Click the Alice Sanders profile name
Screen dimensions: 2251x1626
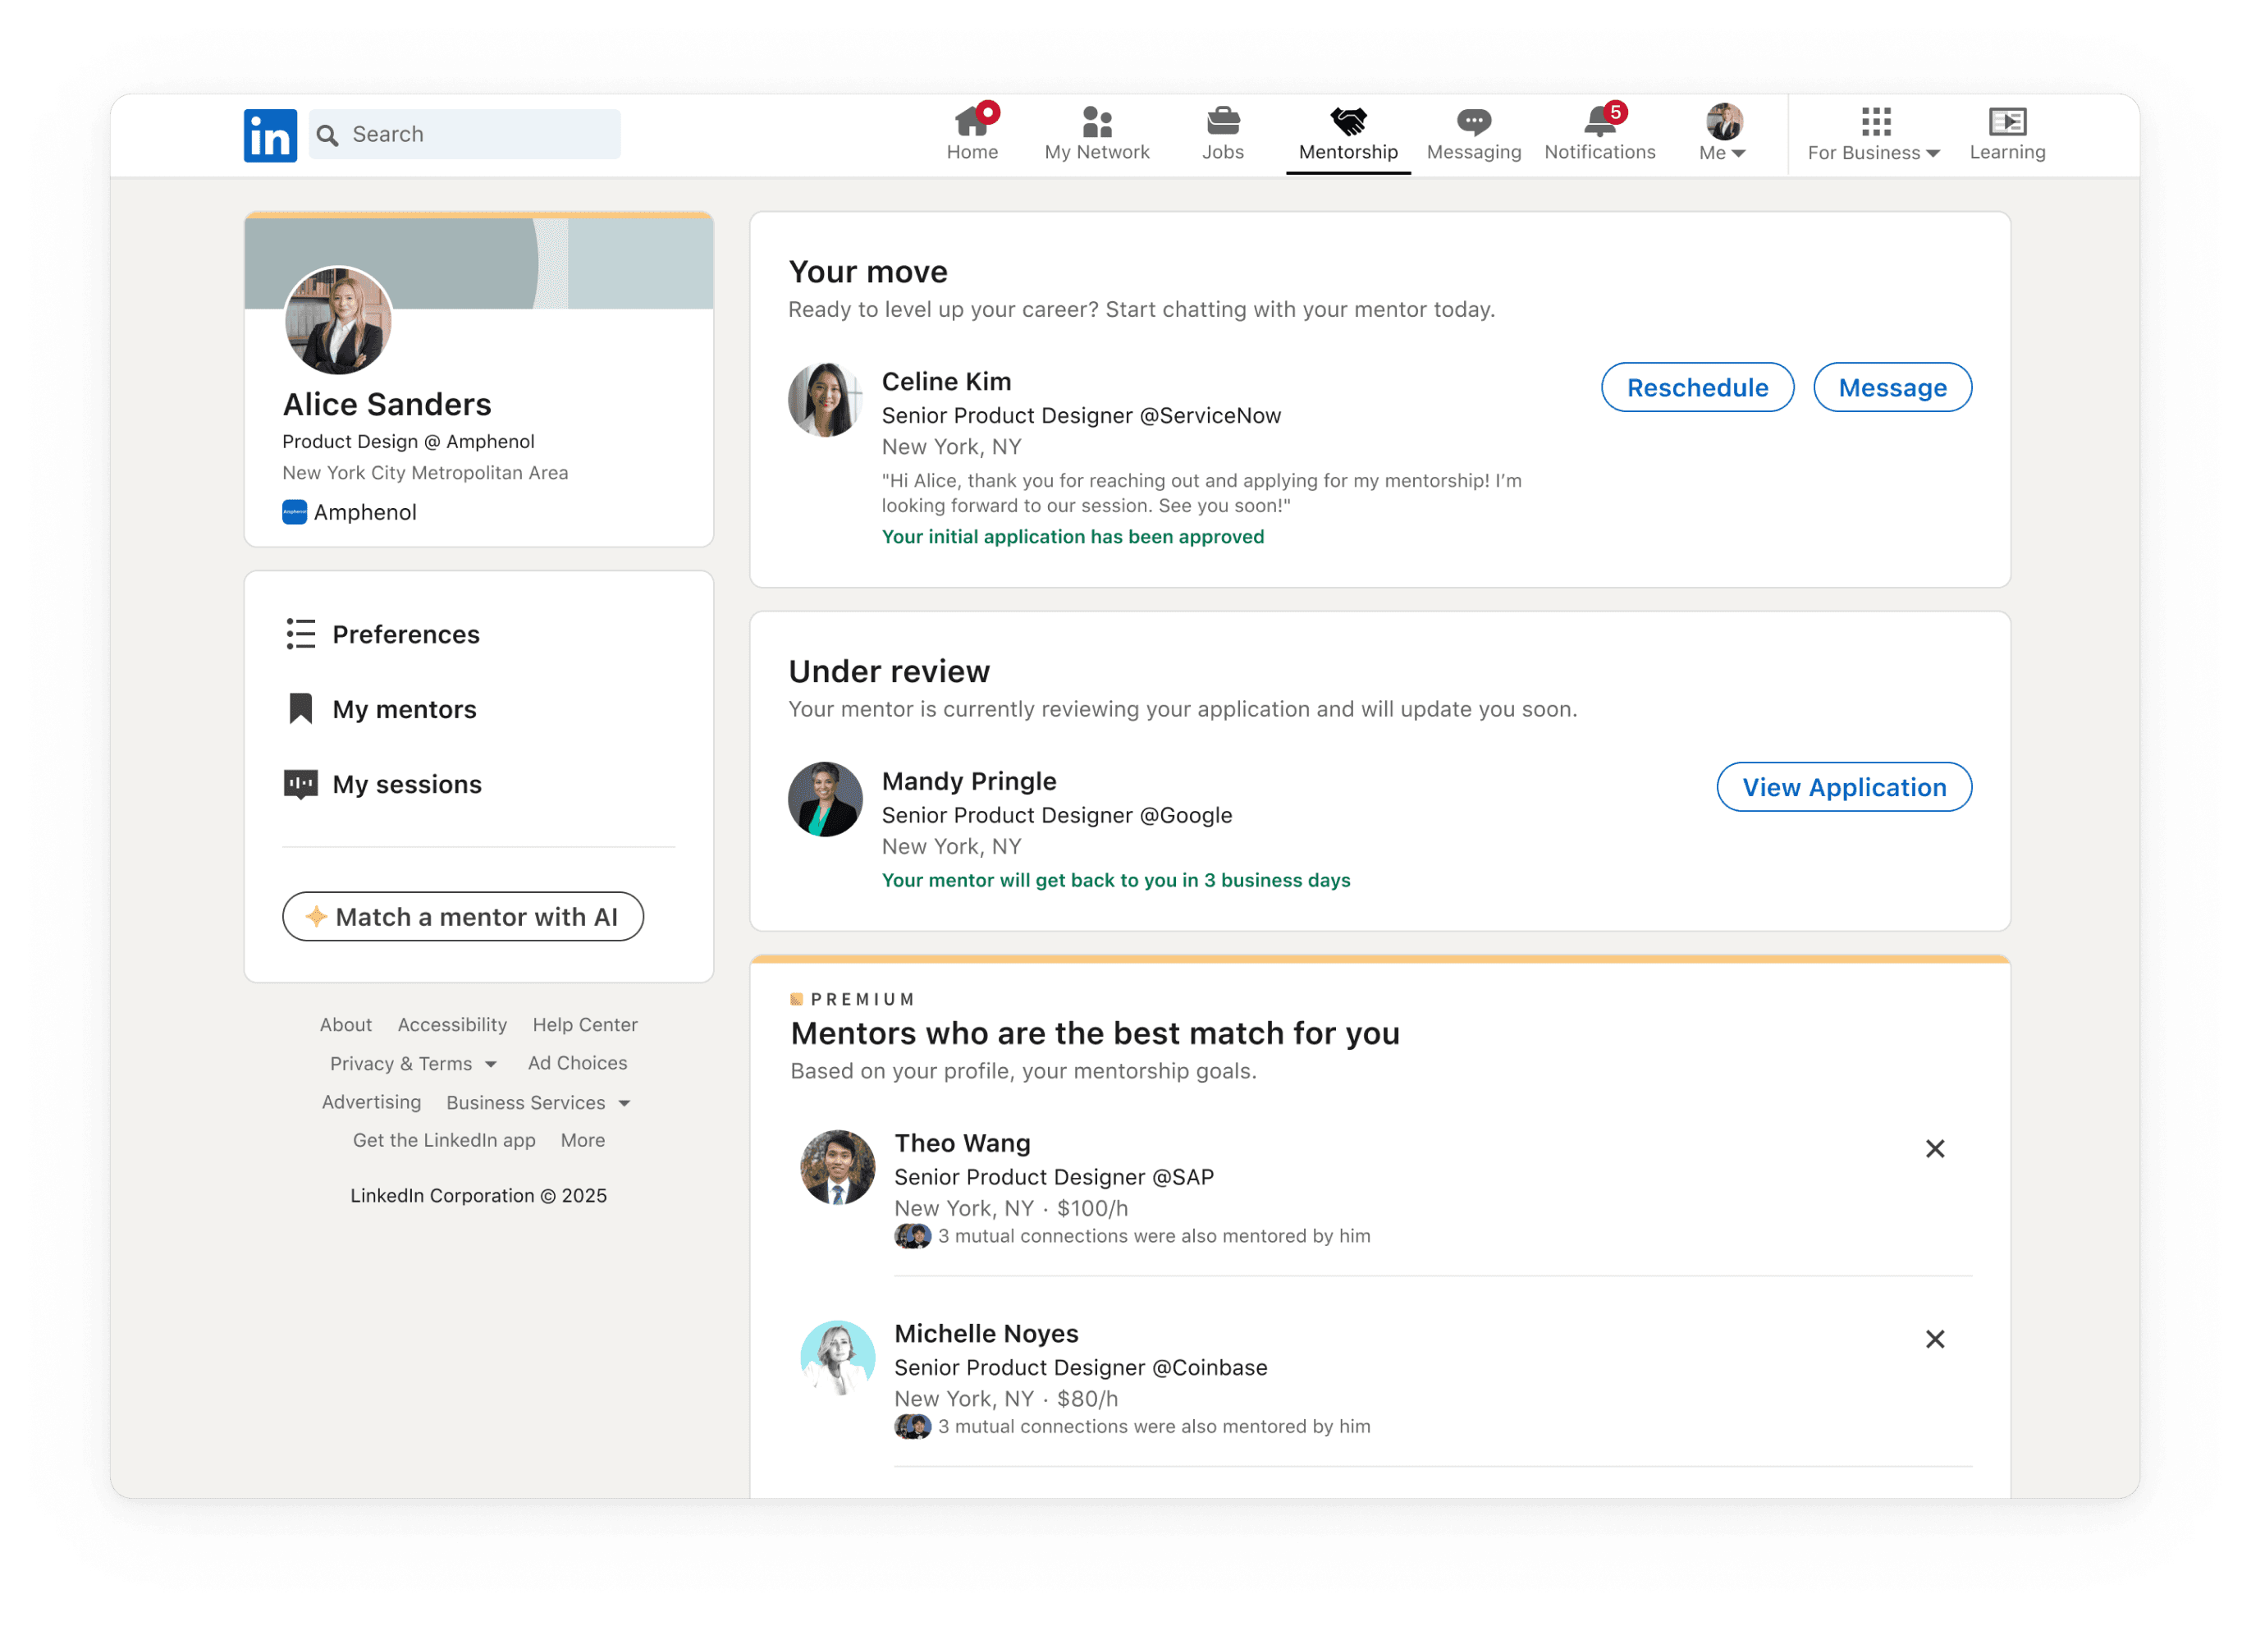pyautogui.click(x=387, y=404)
